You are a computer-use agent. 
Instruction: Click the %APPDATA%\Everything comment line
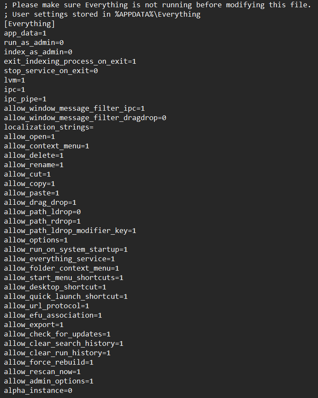102,15
